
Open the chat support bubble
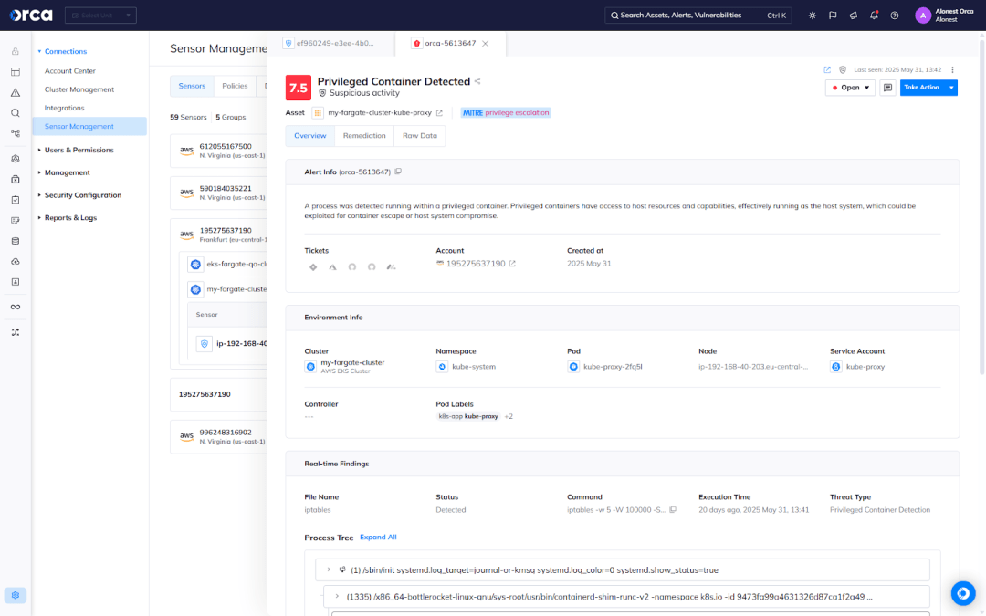click(x=963, y=593)
